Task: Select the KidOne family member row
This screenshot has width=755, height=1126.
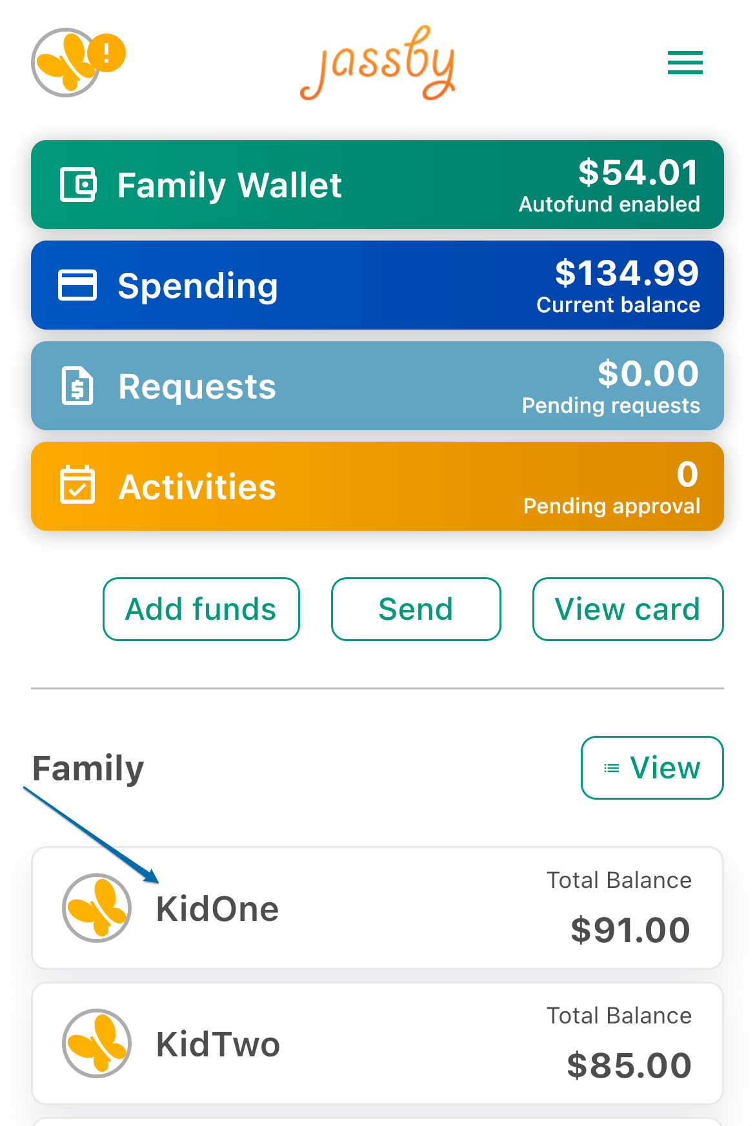Action: [377, 908]
